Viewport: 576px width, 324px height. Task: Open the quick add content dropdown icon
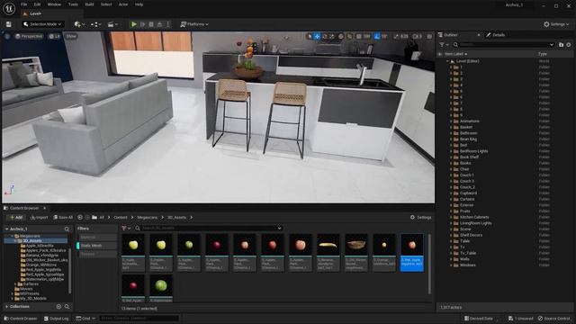79,24
